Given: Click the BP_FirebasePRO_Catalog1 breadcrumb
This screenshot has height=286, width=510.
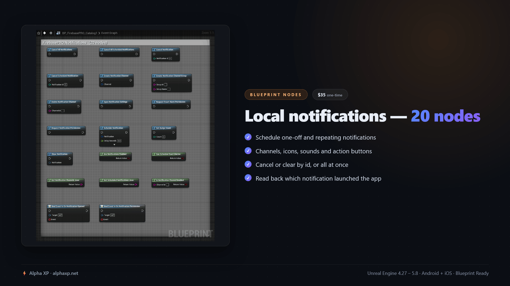Looking at the screenshot, I should click(x=80, y=33).
